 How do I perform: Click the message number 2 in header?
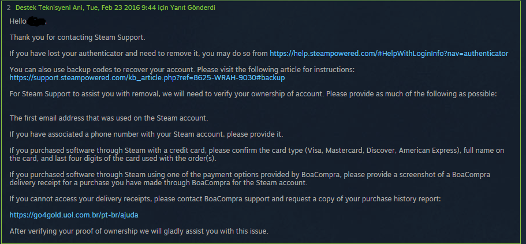(x=9, y=6)
